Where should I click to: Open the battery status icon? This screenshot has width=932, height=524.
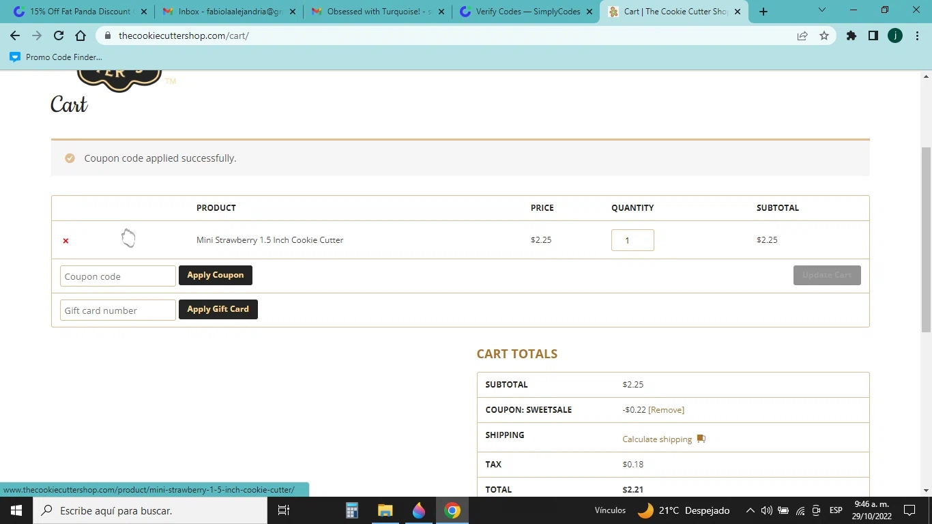pyautogui.click(x=783, y=510)
